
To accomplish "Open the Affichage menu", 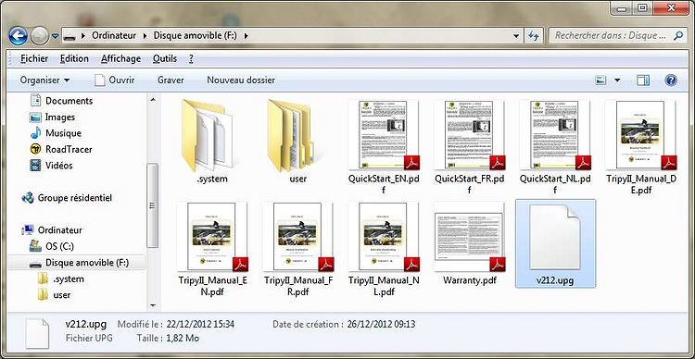I will 120,58.
